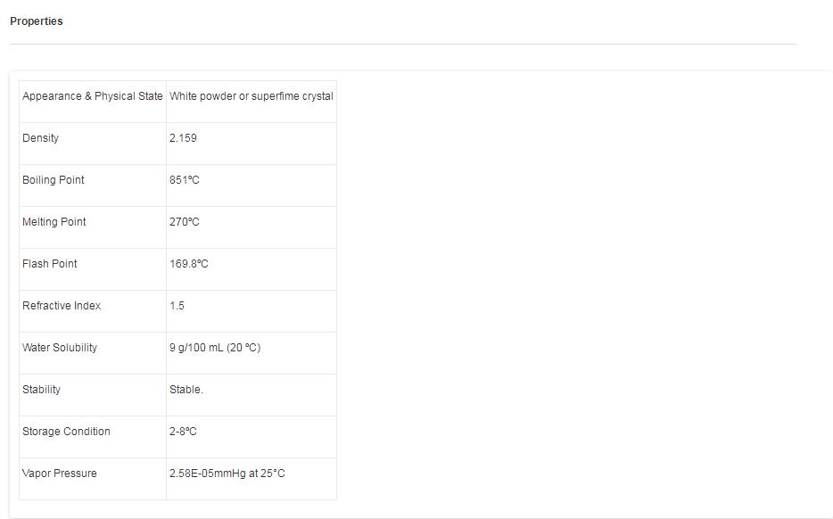Select the Flash Point label
Screen dimensions: 833x519
(x=50, y=264)
